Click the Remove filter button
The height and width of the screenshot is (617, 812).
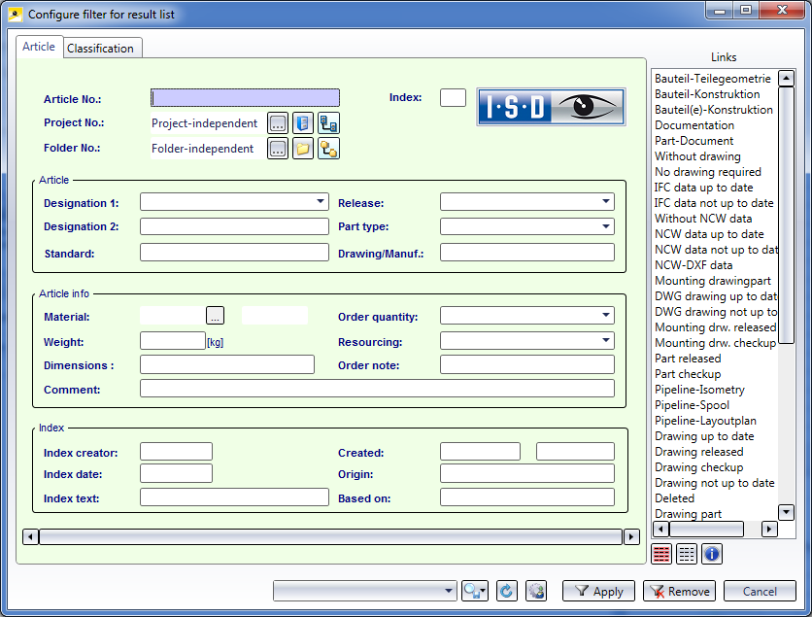(679, 591)
